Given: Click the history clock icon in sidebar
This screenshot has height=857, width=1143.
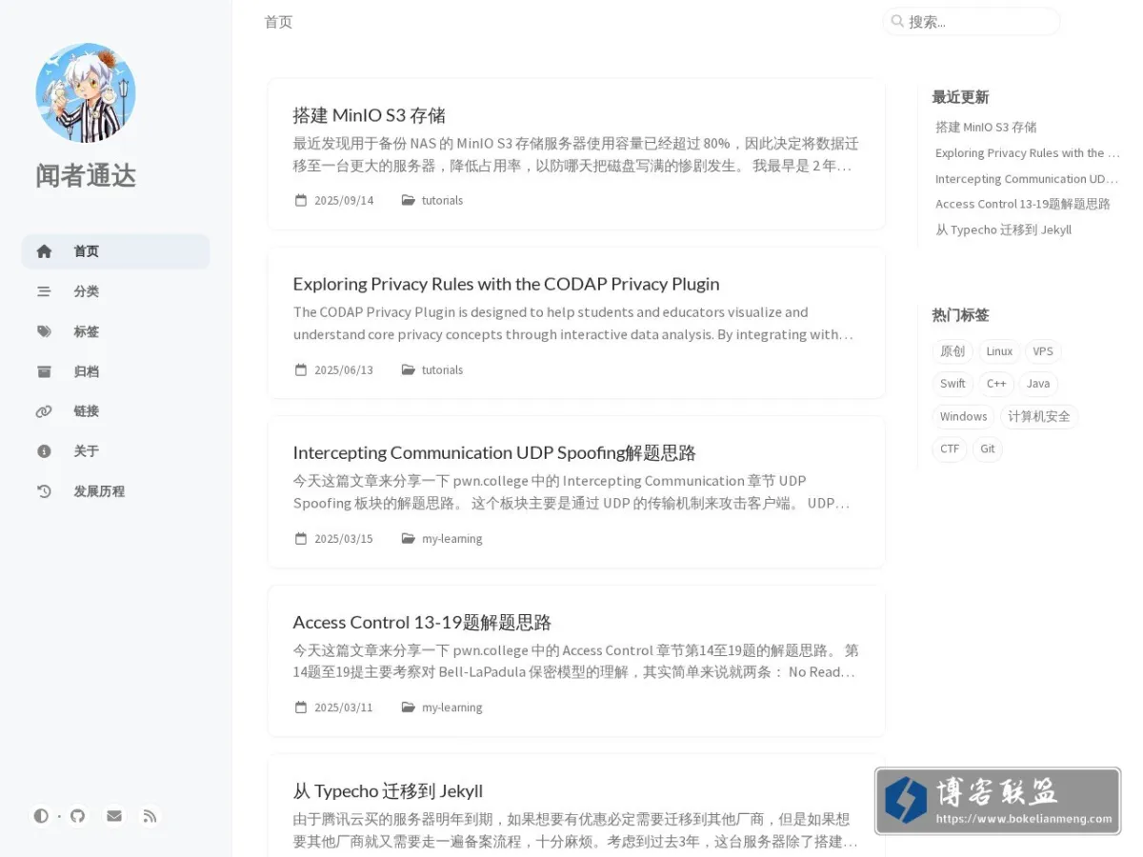Looking at the screenshot, I should pos(44,491).
